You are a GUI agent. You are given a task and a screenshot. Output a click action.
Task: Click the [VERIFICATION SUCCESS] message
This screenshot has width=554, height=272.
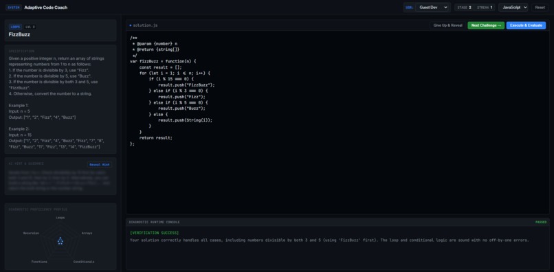coord(155,233)
